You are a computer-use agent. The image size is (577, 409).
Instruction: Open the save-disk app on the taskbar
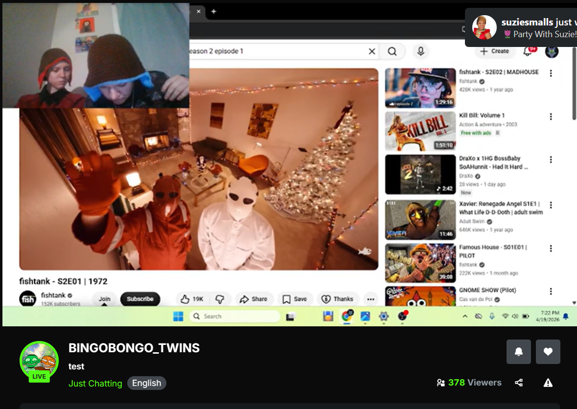point(328,317)
